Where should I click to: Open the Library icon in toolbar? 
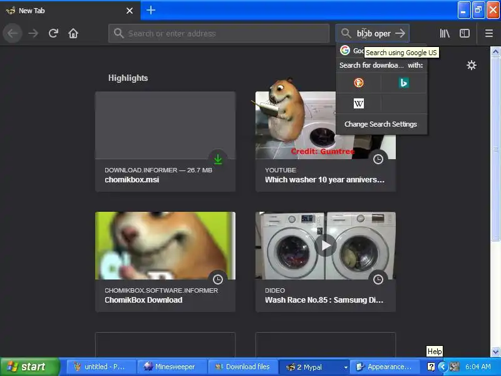tap(445, 33)
